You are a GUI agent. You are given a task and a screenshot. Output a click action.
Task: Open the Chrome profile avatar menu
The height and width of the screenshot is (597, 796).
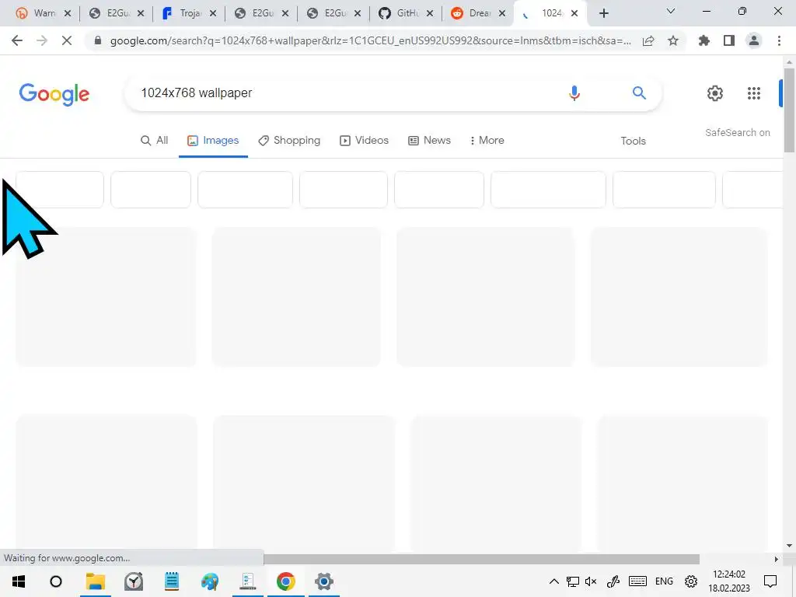754,40
